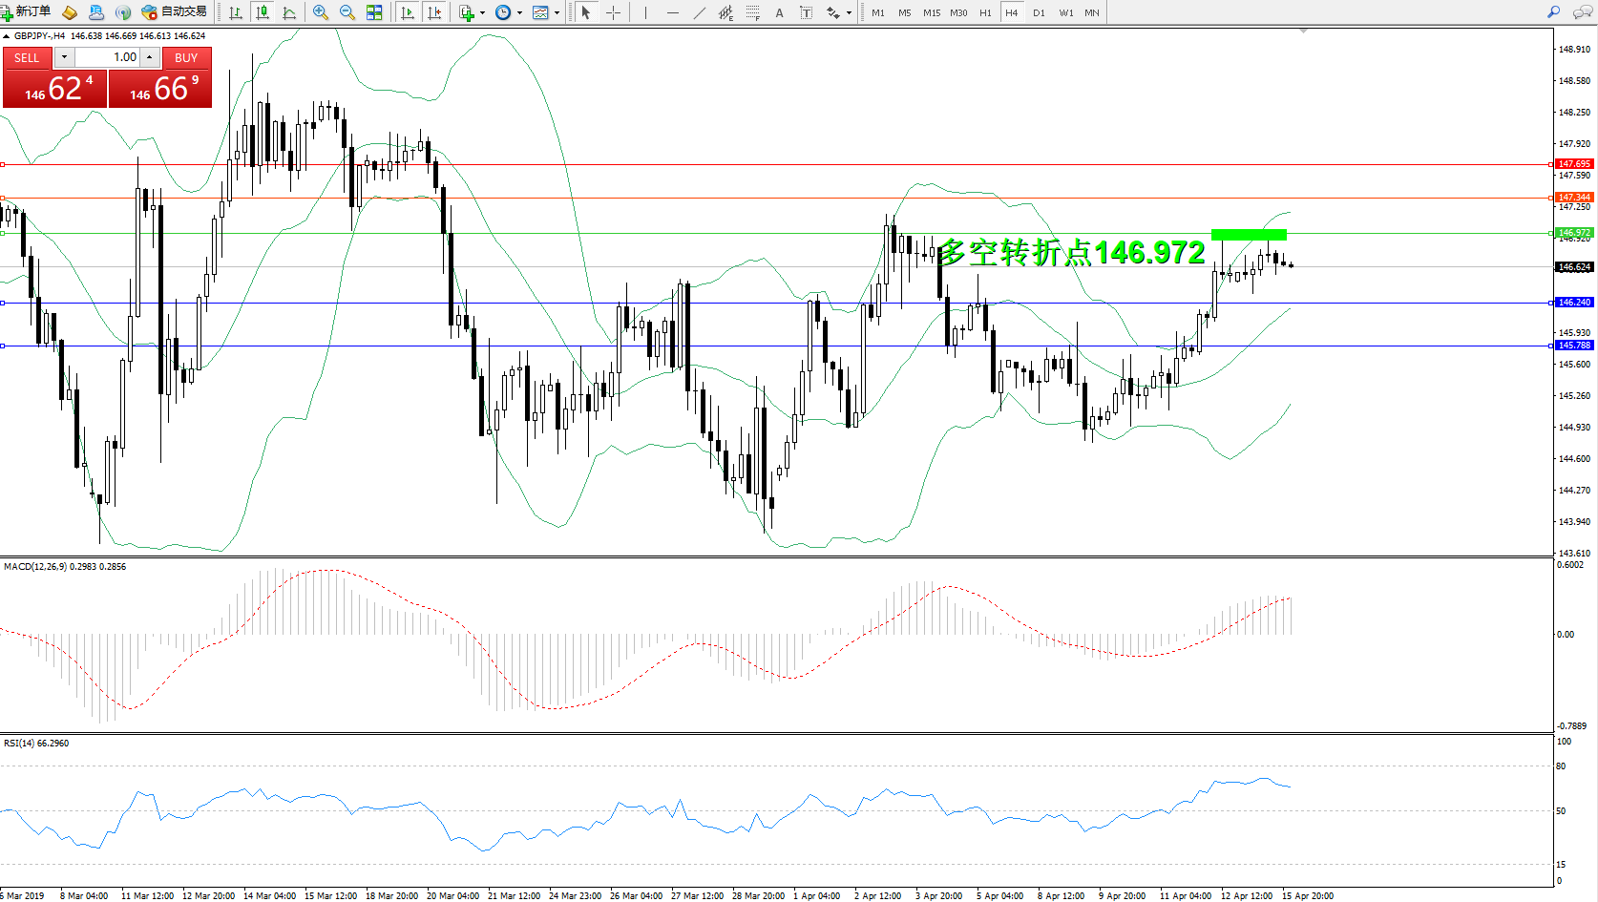Click the Tile Windows icon
Image resolution: width=1598 pixels, height=902 pixels.
click(374, 12)
